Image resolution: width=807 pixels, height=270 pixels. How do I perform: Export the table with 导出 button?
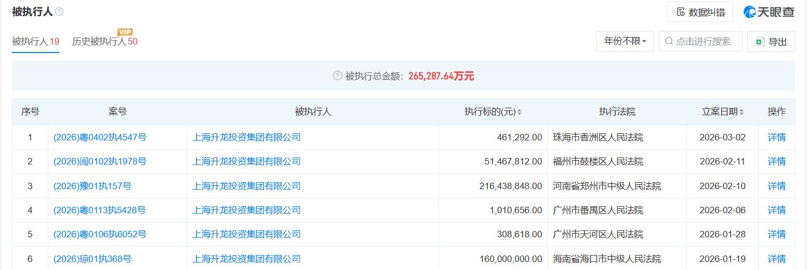tap(771, 42)
